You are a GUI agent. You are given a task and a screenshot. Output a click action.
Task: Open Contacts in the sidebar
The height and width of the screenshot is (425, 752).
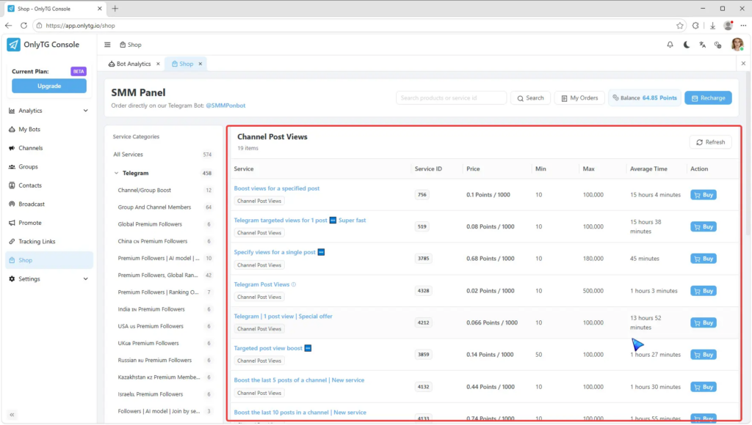click(x=49, y=185)
